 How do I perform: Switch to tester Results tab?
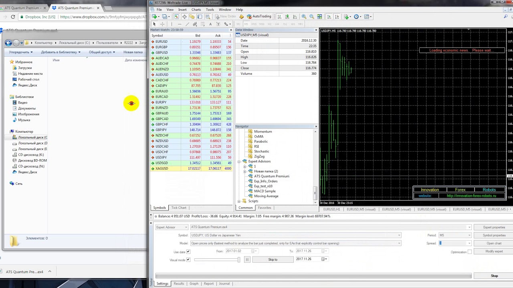click(179, 284)
